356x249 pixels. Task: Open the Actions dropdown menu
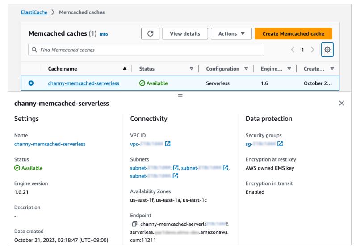click(230, 34)
